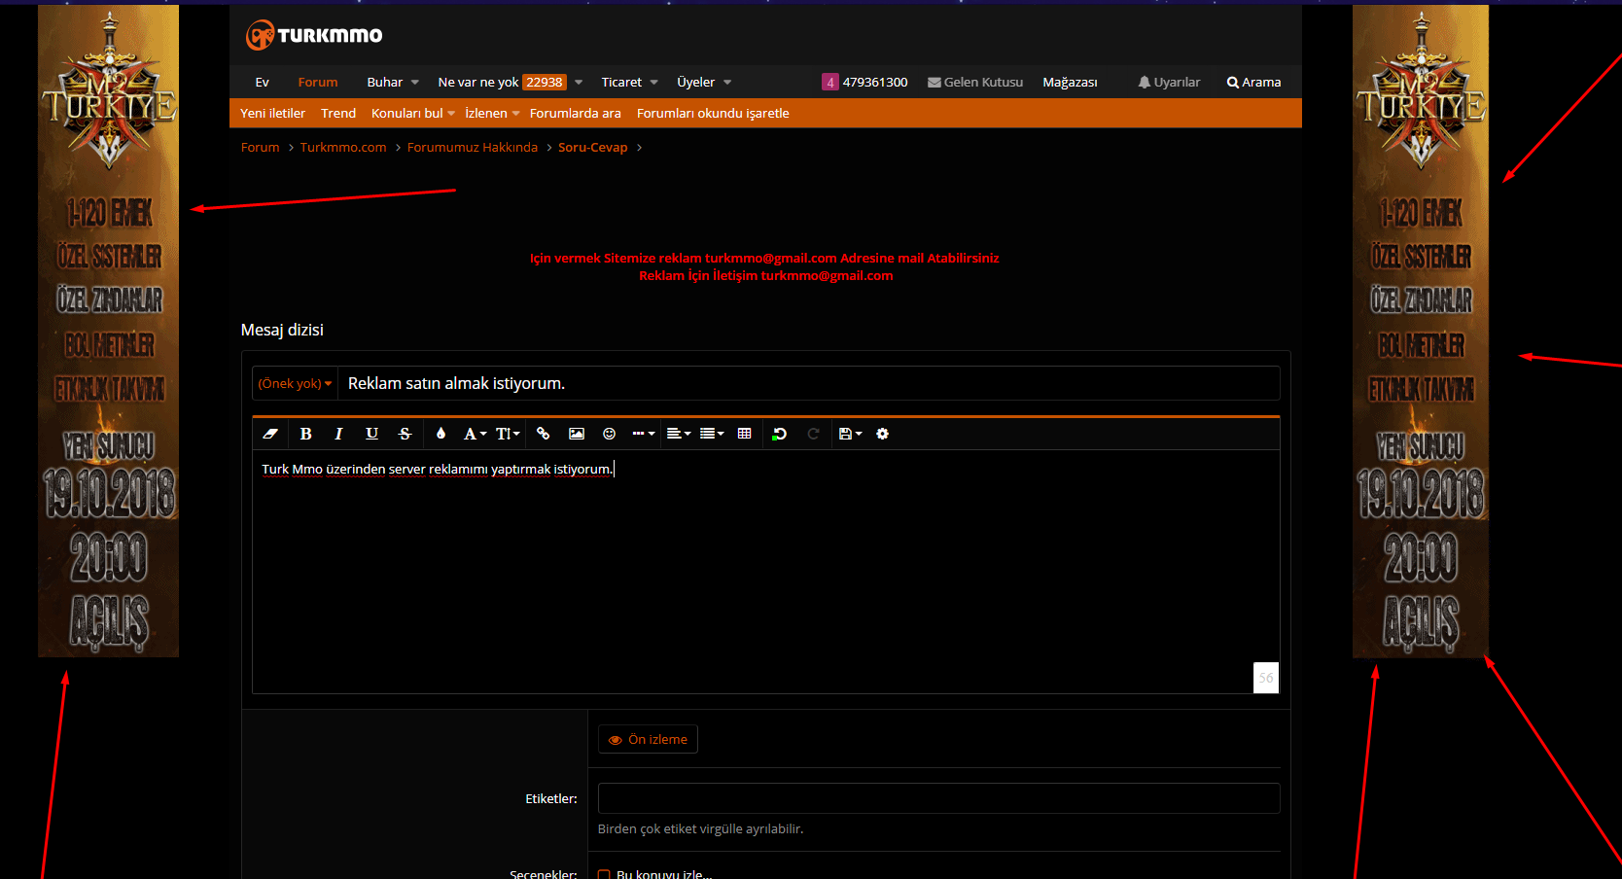Expand the text alignment dropdown
Screen dimensions: 1622x879
679,434
